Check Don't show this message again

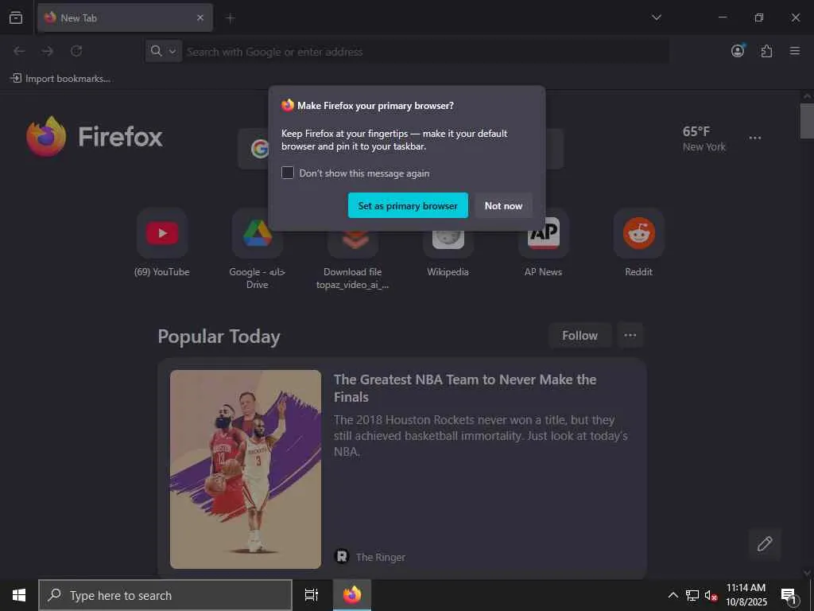coord(288,173)
